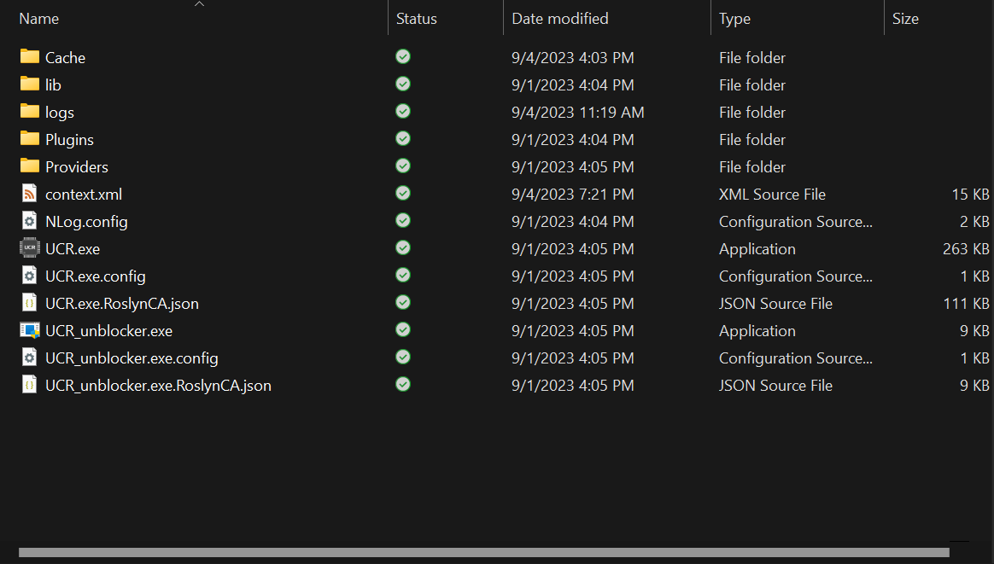This screenshot has height=564, width=994.
Task: Select the UCR.exe.config file name
Action: 95,276
